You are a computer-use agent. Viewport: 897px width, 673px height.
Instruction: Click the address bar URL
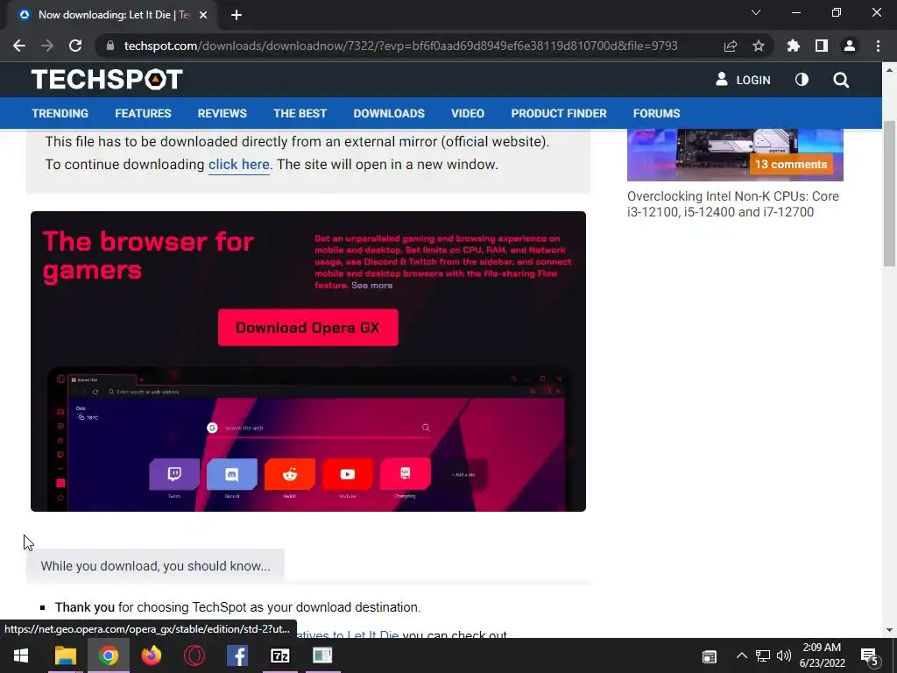point(400,46)
